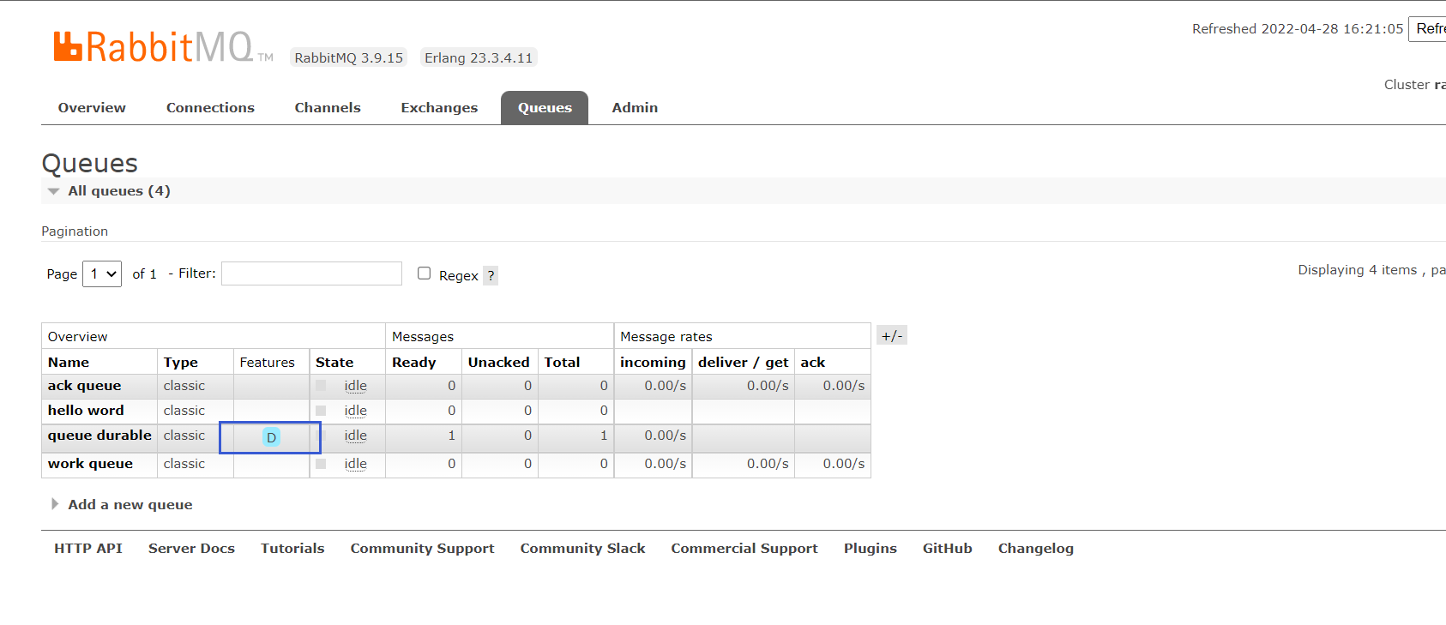Viewport: 1446px width, 625px height.
Task: Sort by the ack rate header
Action: [x=813, y=362]
